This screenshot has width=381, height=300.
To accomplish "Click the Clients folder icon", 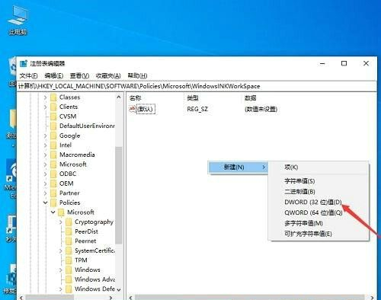I will [53, 107].
